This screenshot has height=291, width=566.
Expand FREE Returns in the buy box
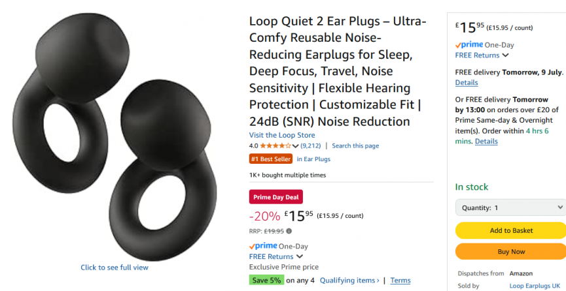(482, 55)
